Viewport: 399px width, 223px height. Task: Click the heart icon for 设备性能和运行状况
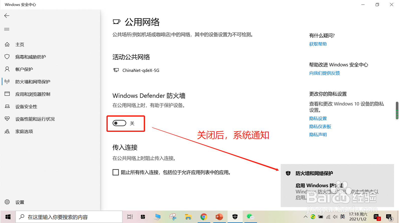click(7, 119)
